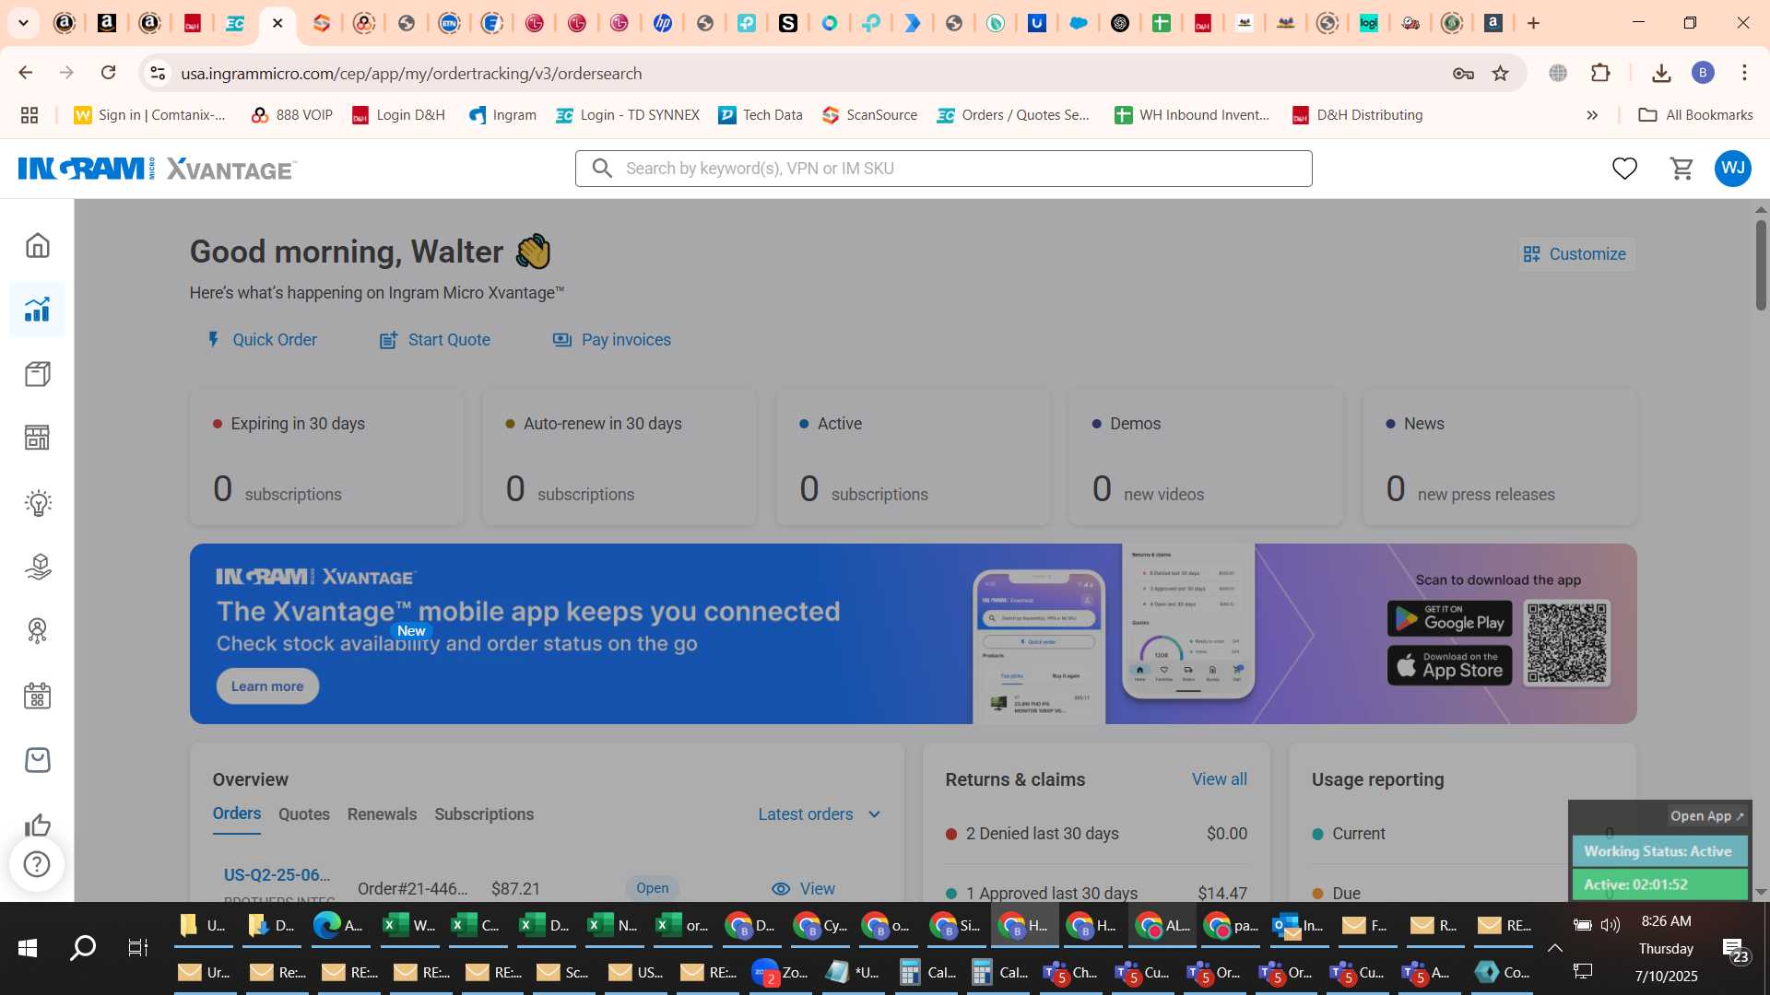Open the help question mark button
1770x995 pixels.
coord(37,864)
